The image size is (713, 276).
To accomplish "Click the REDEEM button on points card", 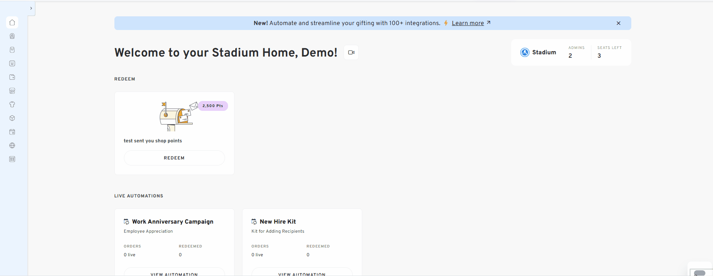I will coord(174,158).
